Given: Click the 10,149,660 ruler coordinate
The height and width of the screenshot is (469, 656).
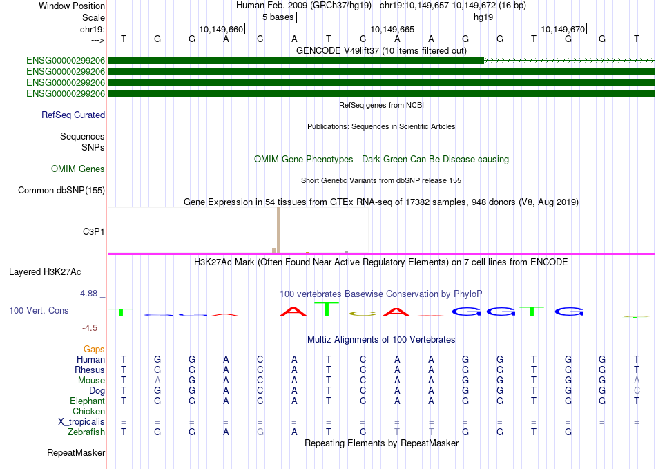Looking at the screenshot, I should [221, 29].
